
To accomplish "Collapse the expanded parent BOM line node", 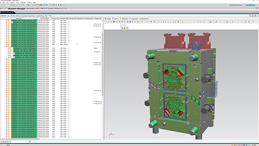I will [5, 46].
